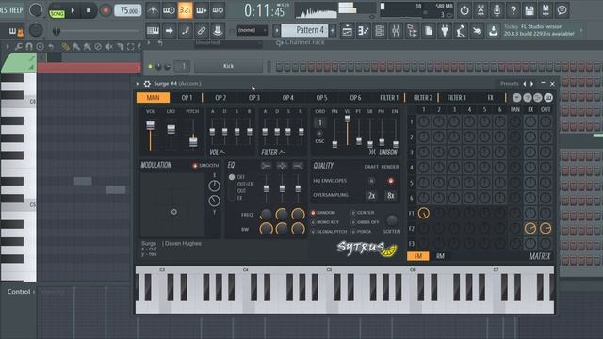Switch to the OP 1 tab
The image size is (603, 339).
click(x=187, y=98)
